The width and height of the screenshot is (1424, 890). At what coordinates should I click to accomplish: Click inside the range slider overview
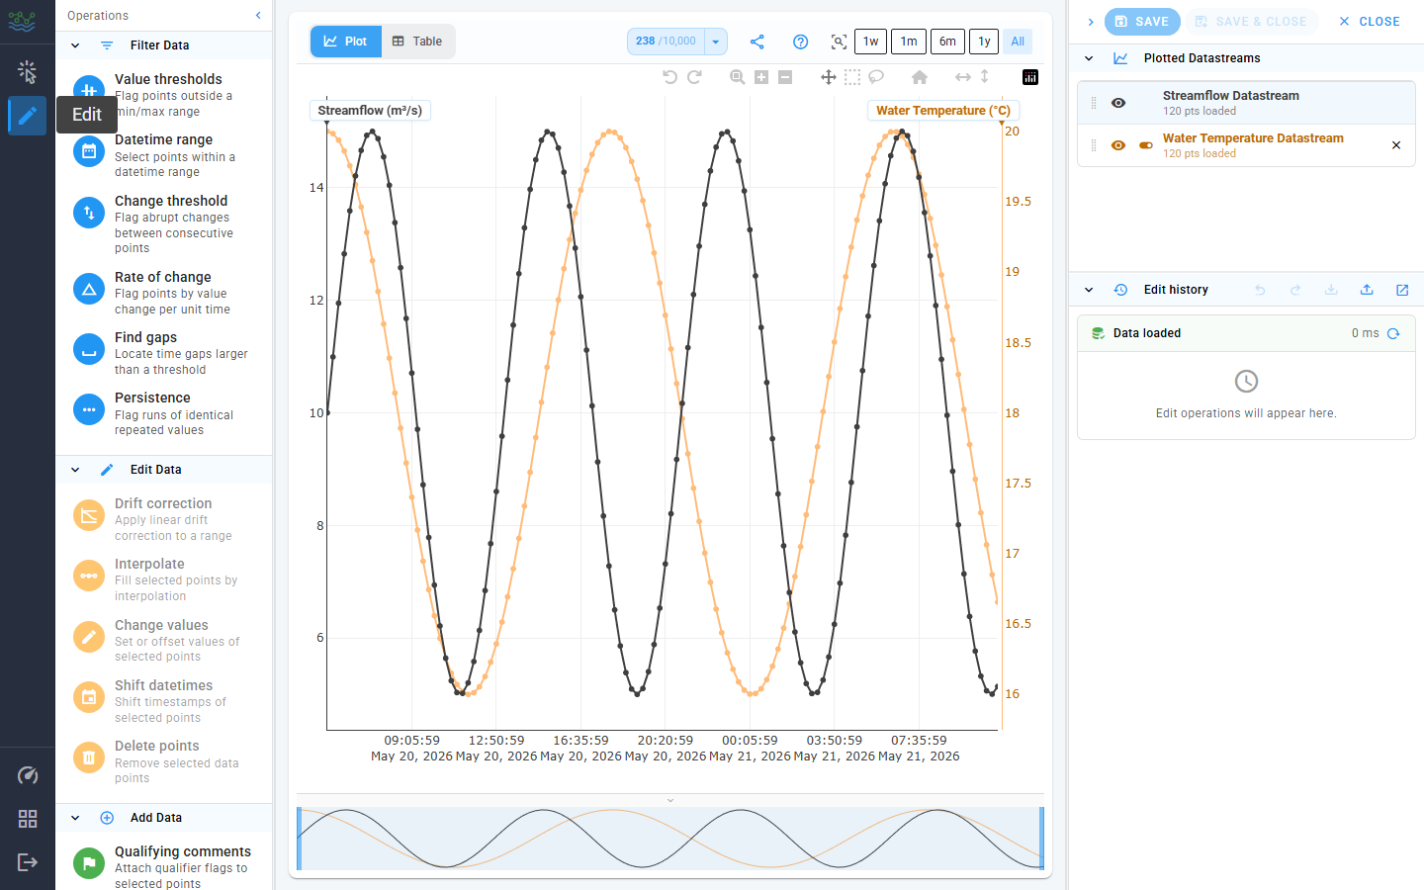pyautogui.click(x=670, y=839)
